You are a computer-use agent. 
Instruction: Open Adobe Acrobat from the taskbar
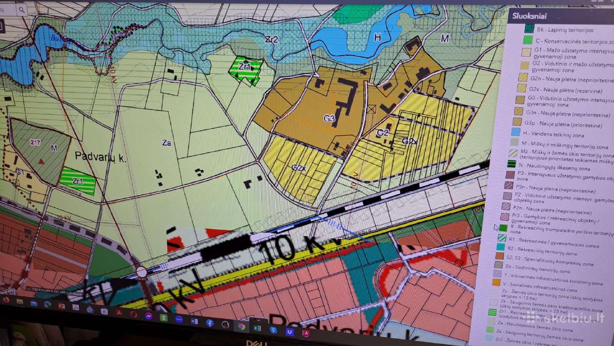tap(118, 312)
